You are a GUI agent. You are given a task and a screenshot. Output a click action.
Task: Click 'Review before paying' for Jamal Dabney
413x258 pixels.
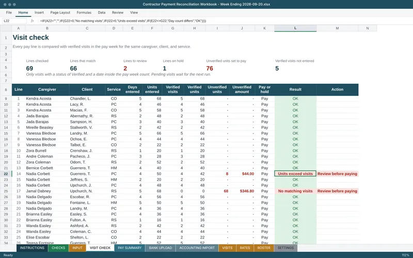(x=337, y=191)
